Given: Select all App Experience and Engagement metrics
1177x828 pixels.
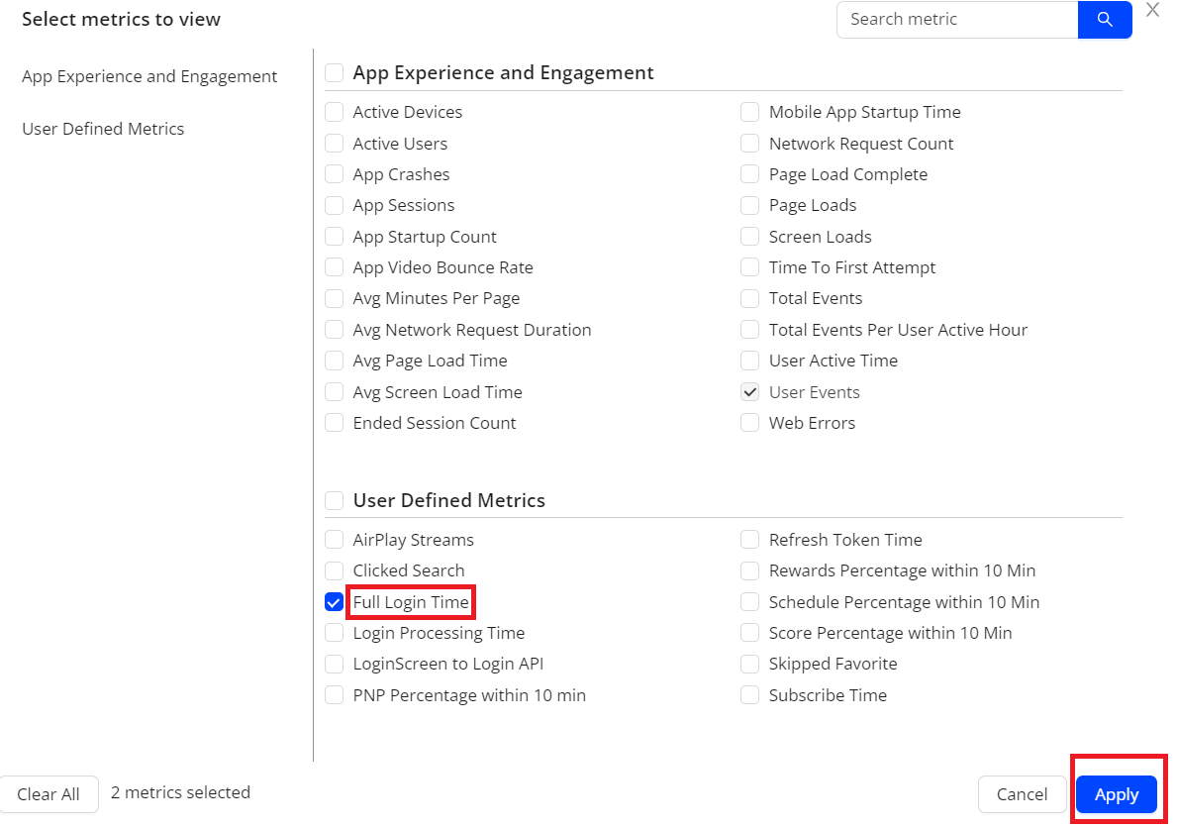Looking at the screenshot, I should (x=334, y=73).
